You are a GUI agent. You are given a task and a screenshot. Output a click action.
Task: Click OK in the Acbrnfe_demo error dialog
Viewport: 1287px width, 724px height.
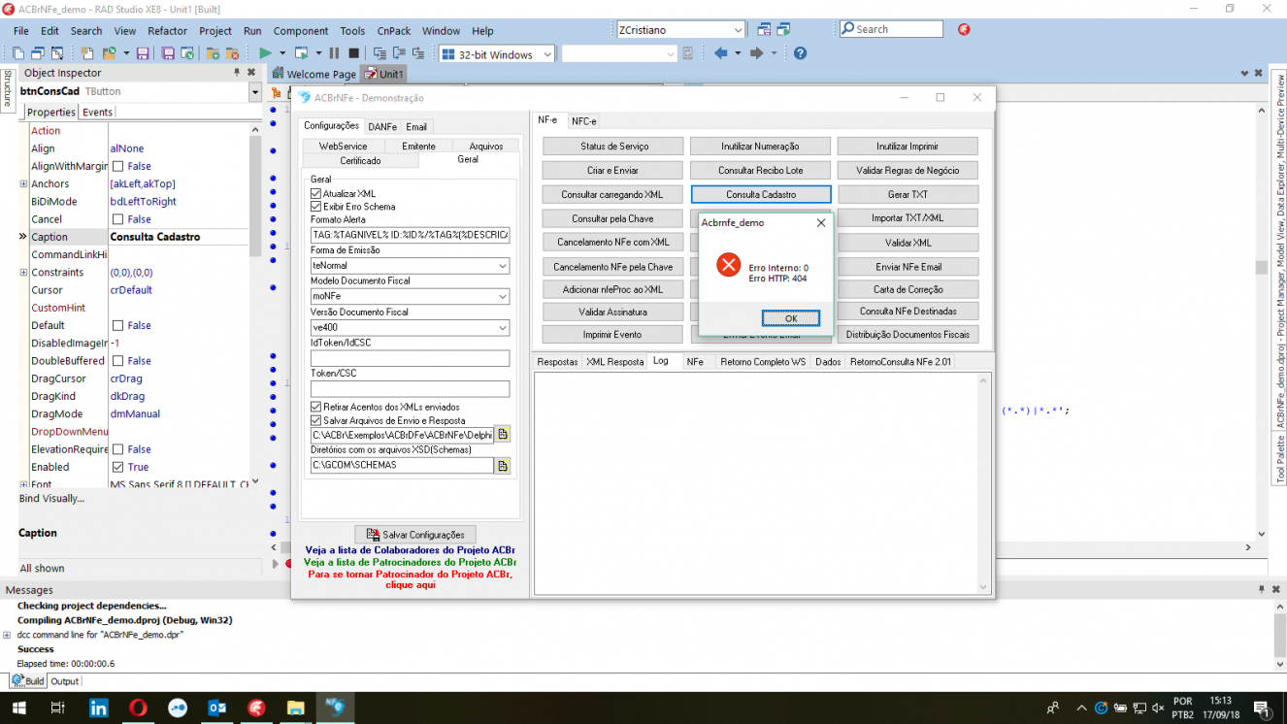tap(791, 318)
